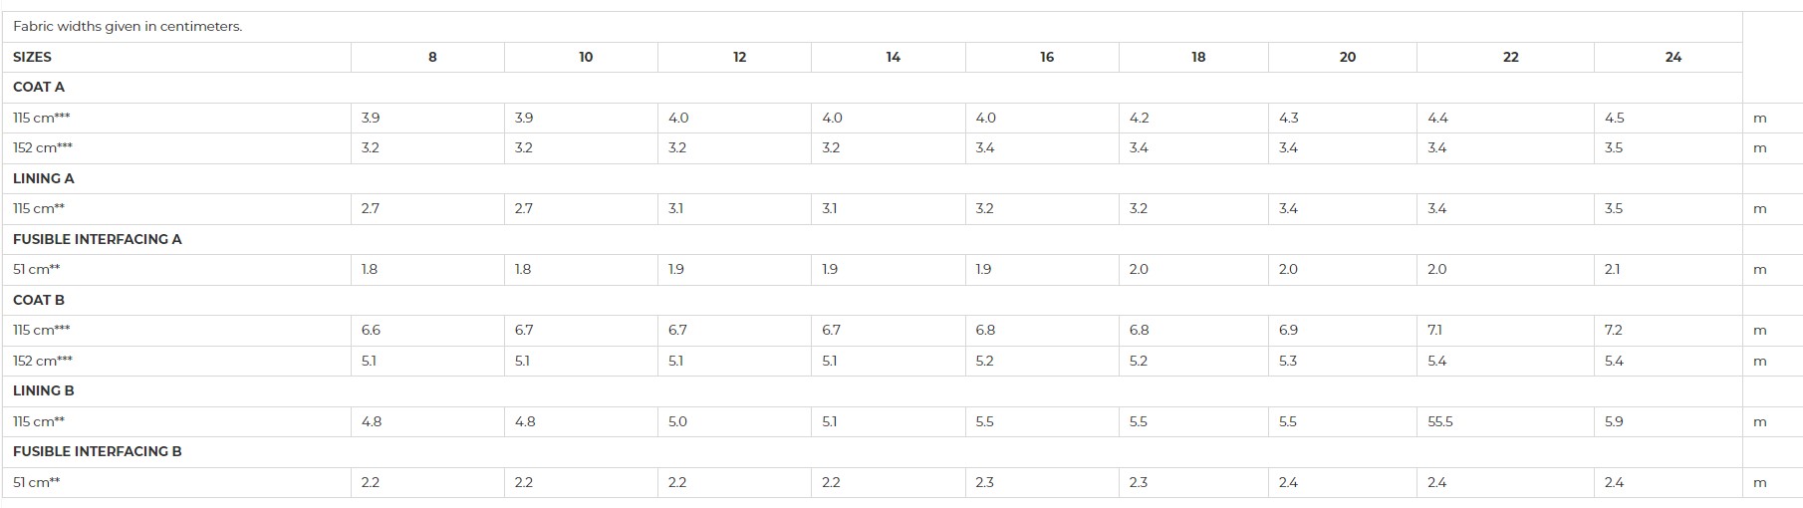Click Coat B 115 cm size 8 value 6.6

(x=371, y=330)
